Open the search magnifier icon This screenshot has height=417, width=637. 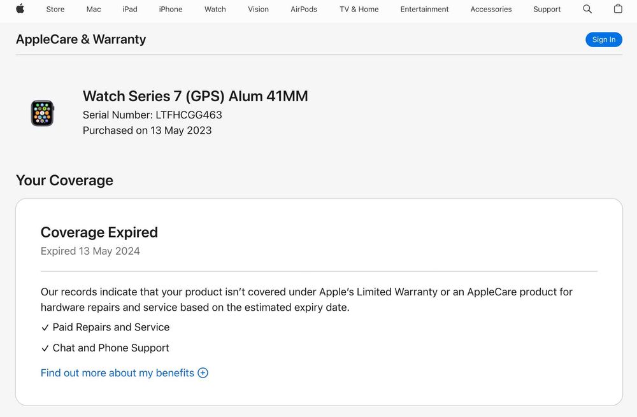[587, 9]
